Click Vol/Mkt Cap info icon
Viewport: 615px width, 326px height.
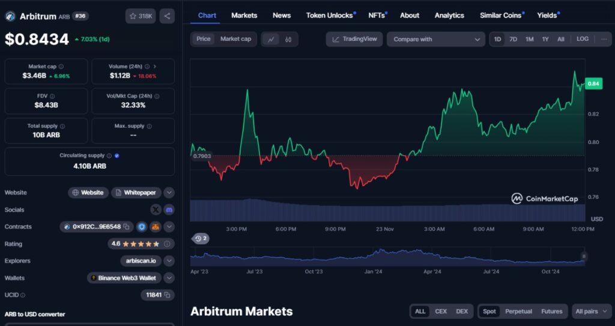click(157, 96)
